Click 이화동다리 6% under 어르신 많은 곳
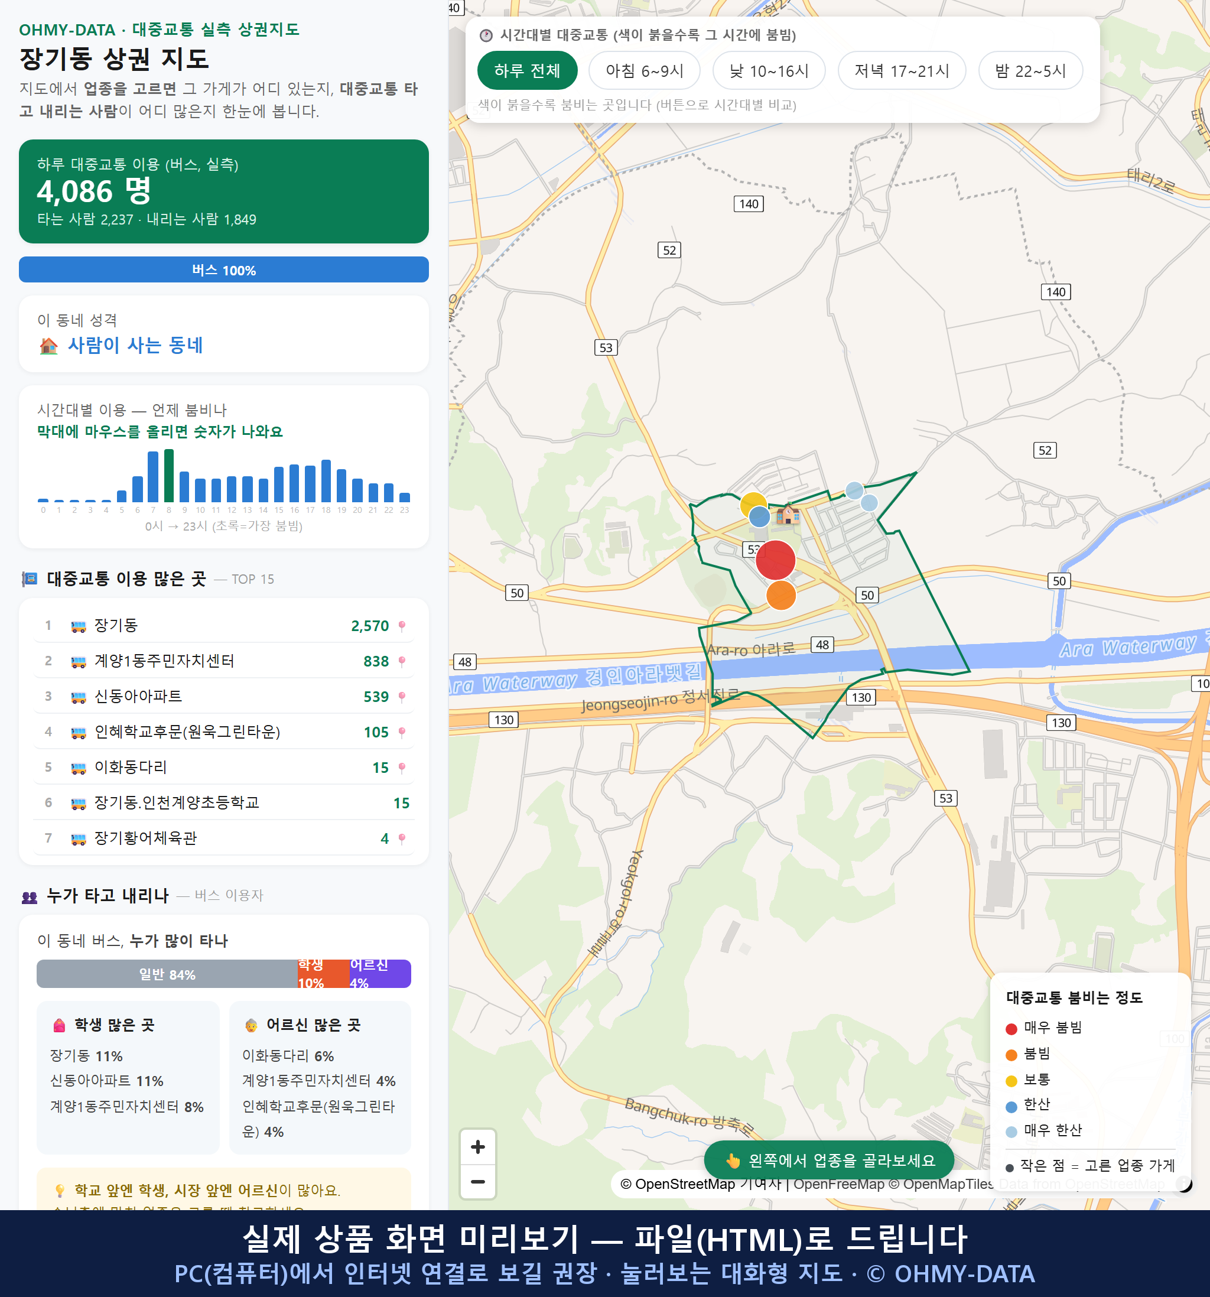 point(288,1055)
